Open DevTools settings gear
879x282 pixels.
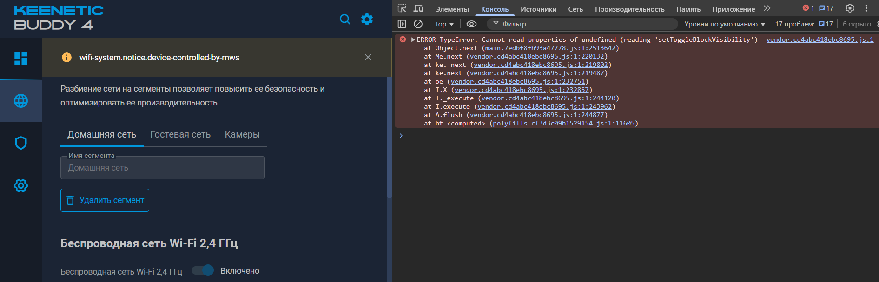(850, 8)
